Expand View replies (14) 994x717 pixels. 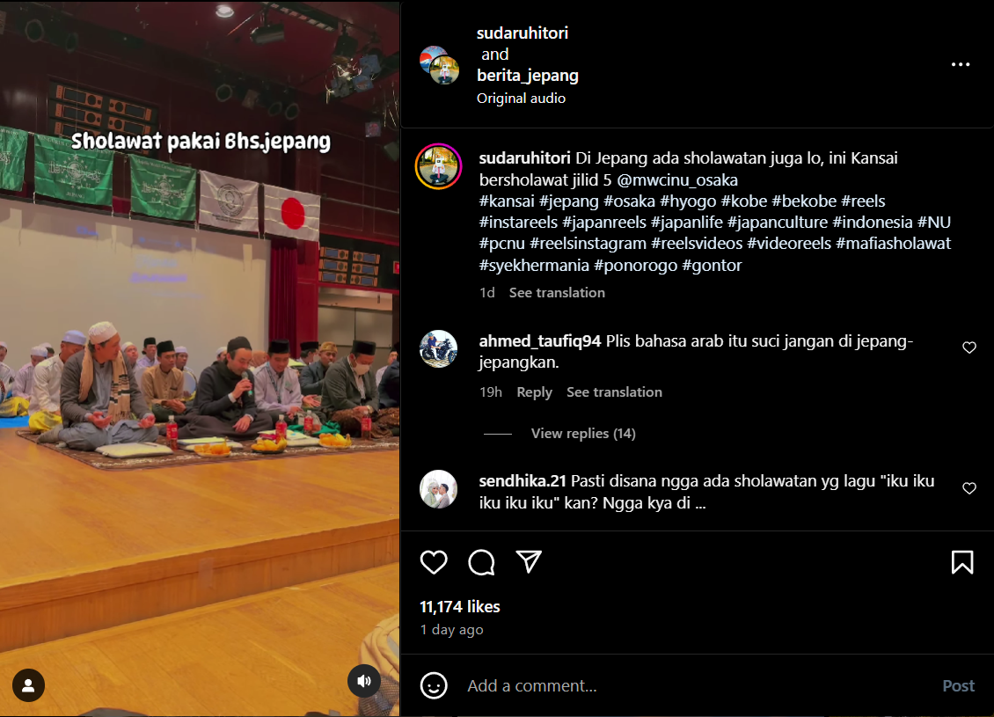pyautogui.click(x=583, y=433)
